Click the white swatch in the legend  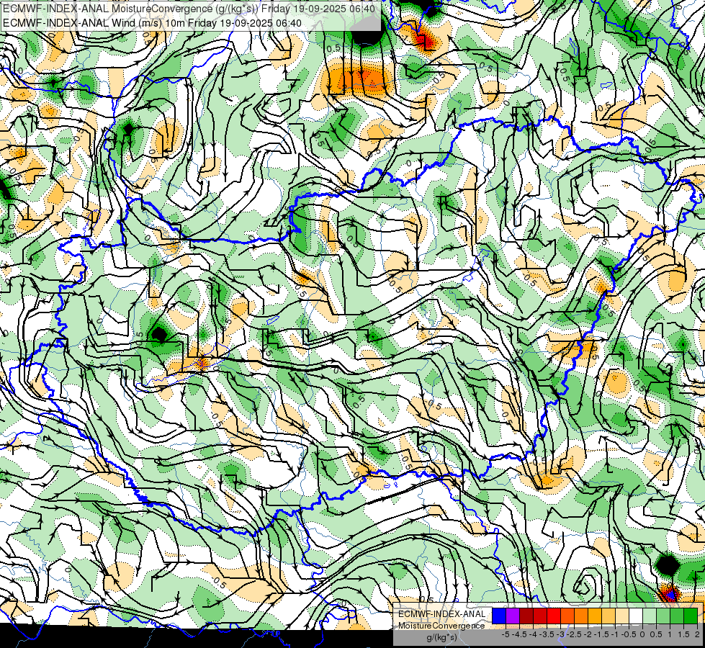636,616
